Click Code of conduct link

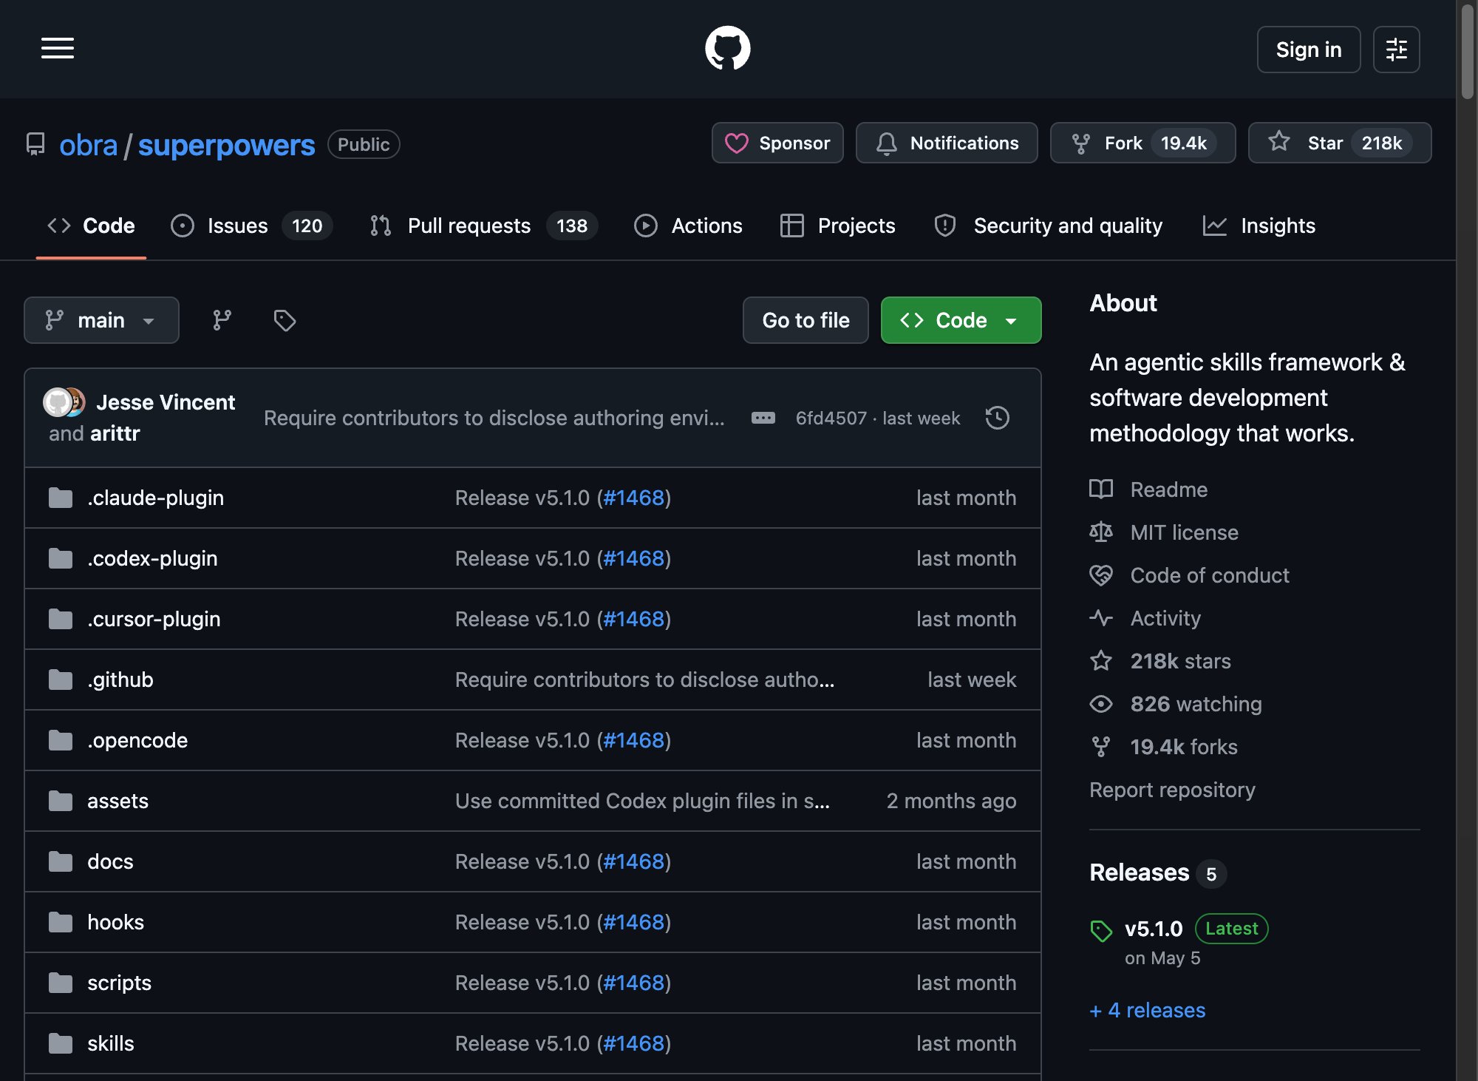coord(1210,575)
